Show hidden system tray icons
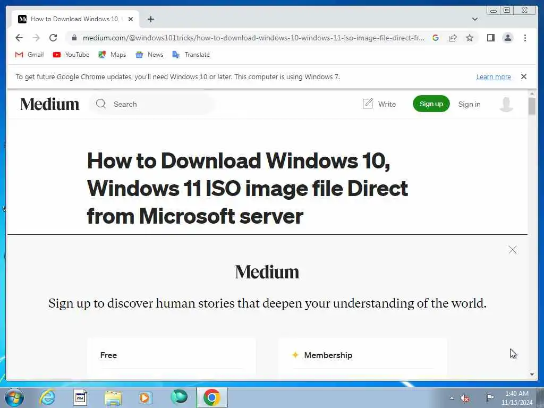544x408 pixels. [452, 398]
